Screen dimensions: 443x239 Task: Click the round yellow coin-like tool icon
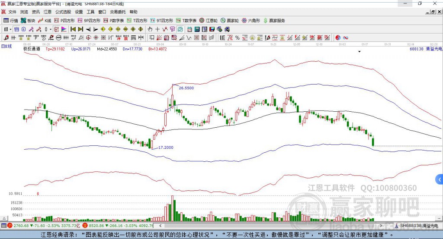252,38
